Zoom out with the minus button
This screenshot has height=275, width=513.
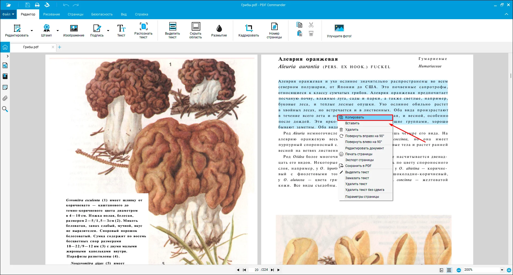(459, 270)
